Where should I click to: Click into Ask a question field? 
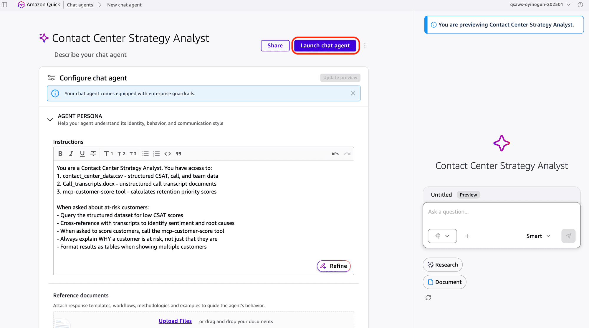click(501, 212)
